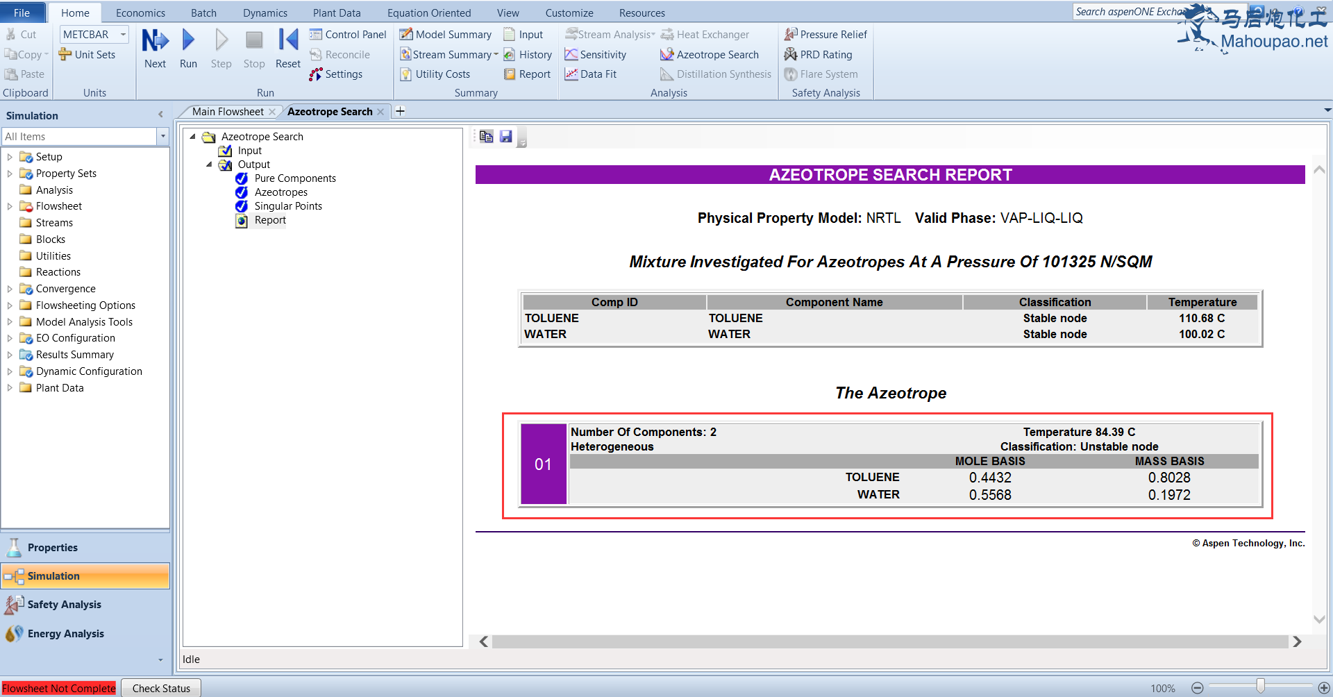Save the azeotrope report with disk icon
The width and height of the screenshot is (1333, 697).
pos(506,137)
